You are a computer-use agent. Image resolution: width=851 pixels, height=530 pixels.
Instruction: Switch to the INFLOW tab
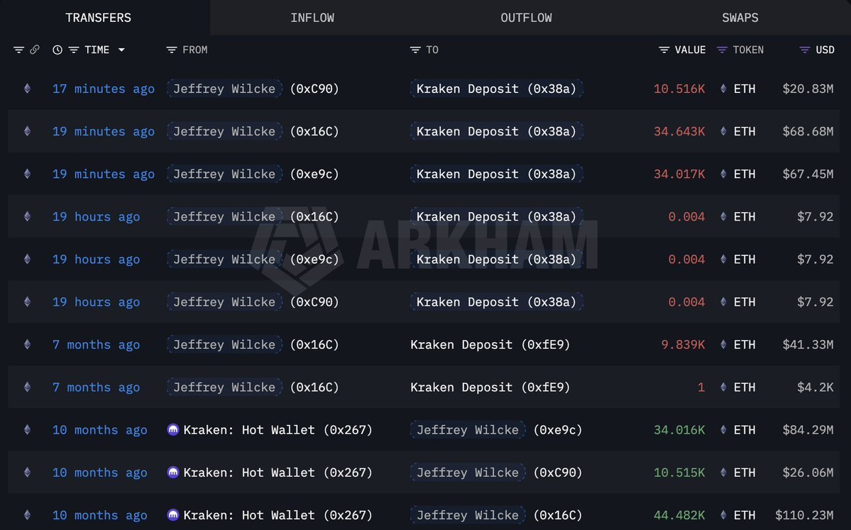click(x=312, y=17)
